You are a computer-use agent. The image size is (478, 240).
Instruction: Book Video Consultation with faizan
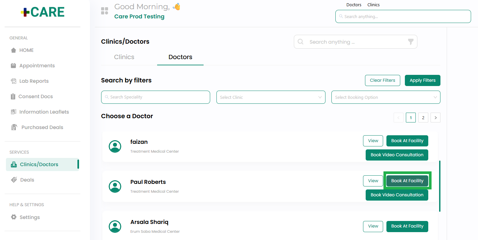click(397, 155)
